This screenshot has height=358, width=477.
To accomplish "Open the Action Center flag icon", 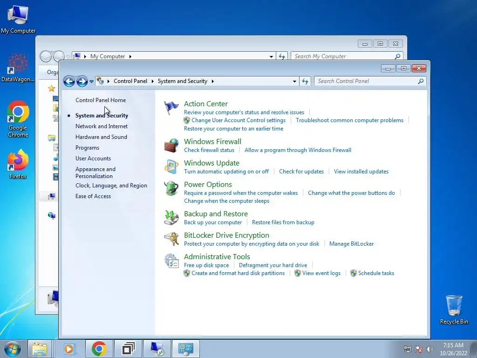I will click(x=171, y=108).
